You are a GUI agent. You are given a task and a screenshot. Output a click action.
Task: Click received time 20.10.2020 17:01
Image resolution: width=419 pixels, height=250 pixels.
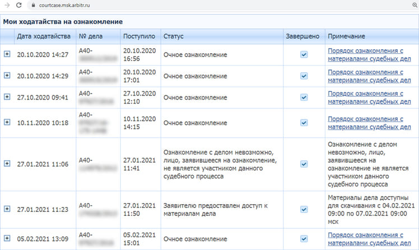pyautogui.click(x=139, y=76)
